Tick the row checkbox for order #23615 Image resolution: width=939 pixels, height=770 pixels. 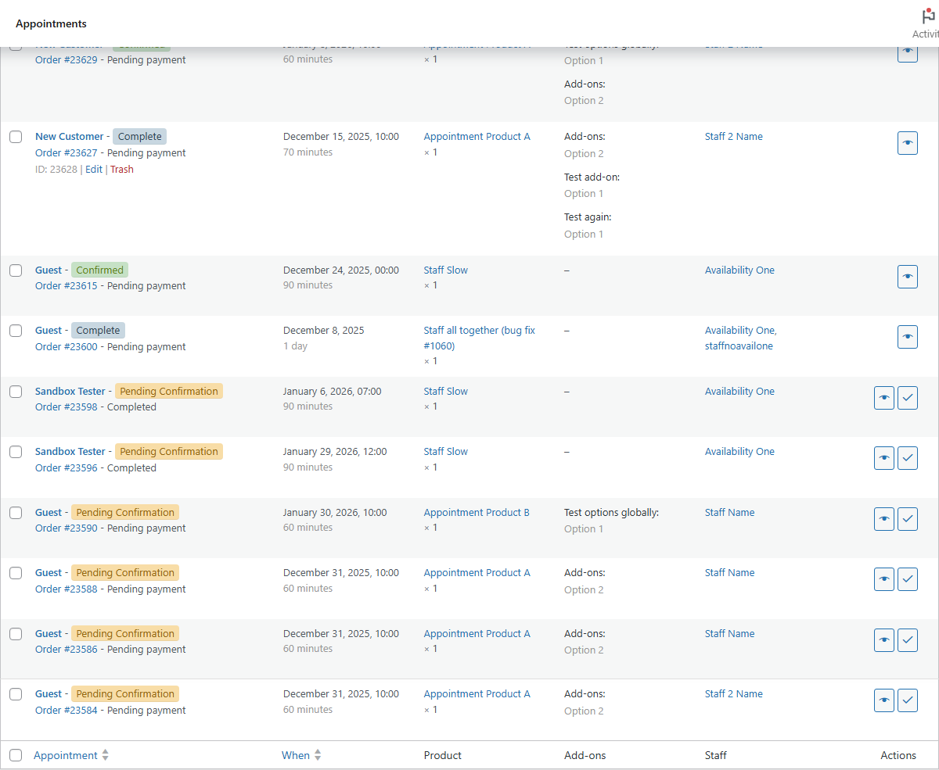click(16, 269)
